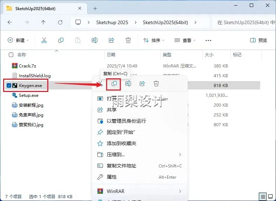Go up one folder level

tap(43, 22)
